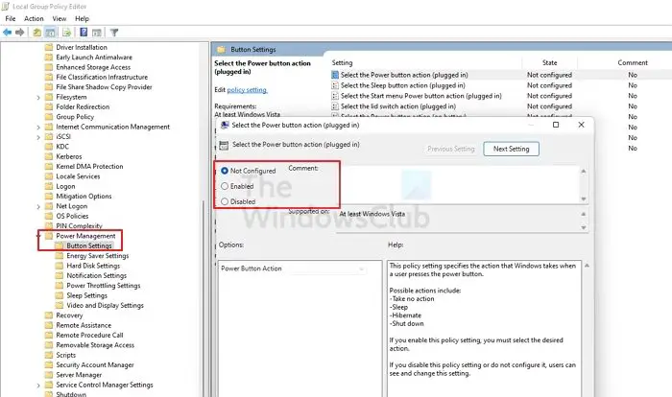Click the Show/Hide action pane icon
This screenshot has width=672, height=397.
pyautogui.click(x=97, y=32)
